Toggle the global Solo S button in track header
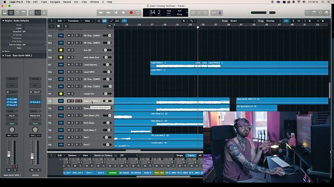The image size is (334, 187). 66,26
